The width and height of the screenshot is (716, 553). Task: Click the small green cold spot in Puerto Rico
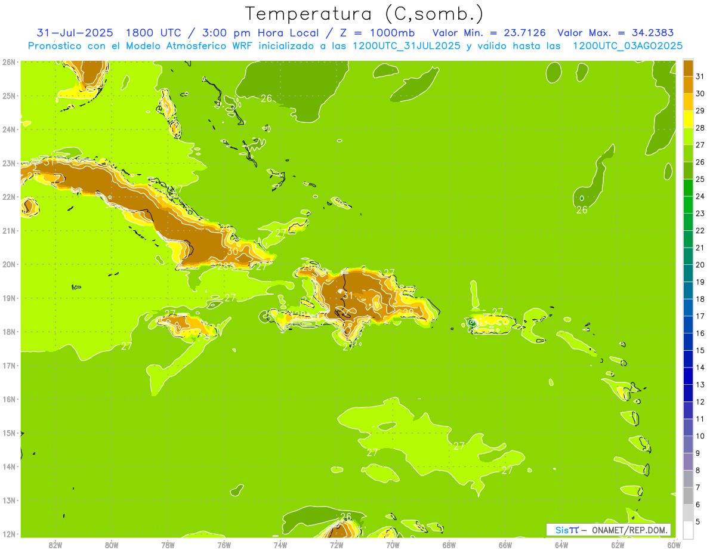pos(471,322)
